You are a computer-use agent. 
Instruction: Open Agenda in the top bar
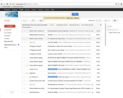tap(27, 10)
